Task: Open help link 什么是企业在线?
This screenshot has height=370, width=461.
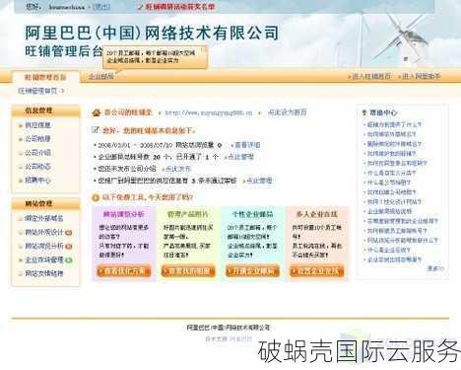Action: [388, 250]
